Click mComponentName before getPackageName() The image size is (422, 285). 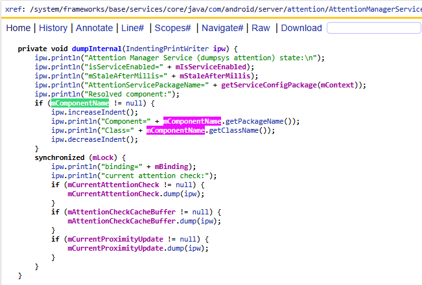click(x=192, y=121)
